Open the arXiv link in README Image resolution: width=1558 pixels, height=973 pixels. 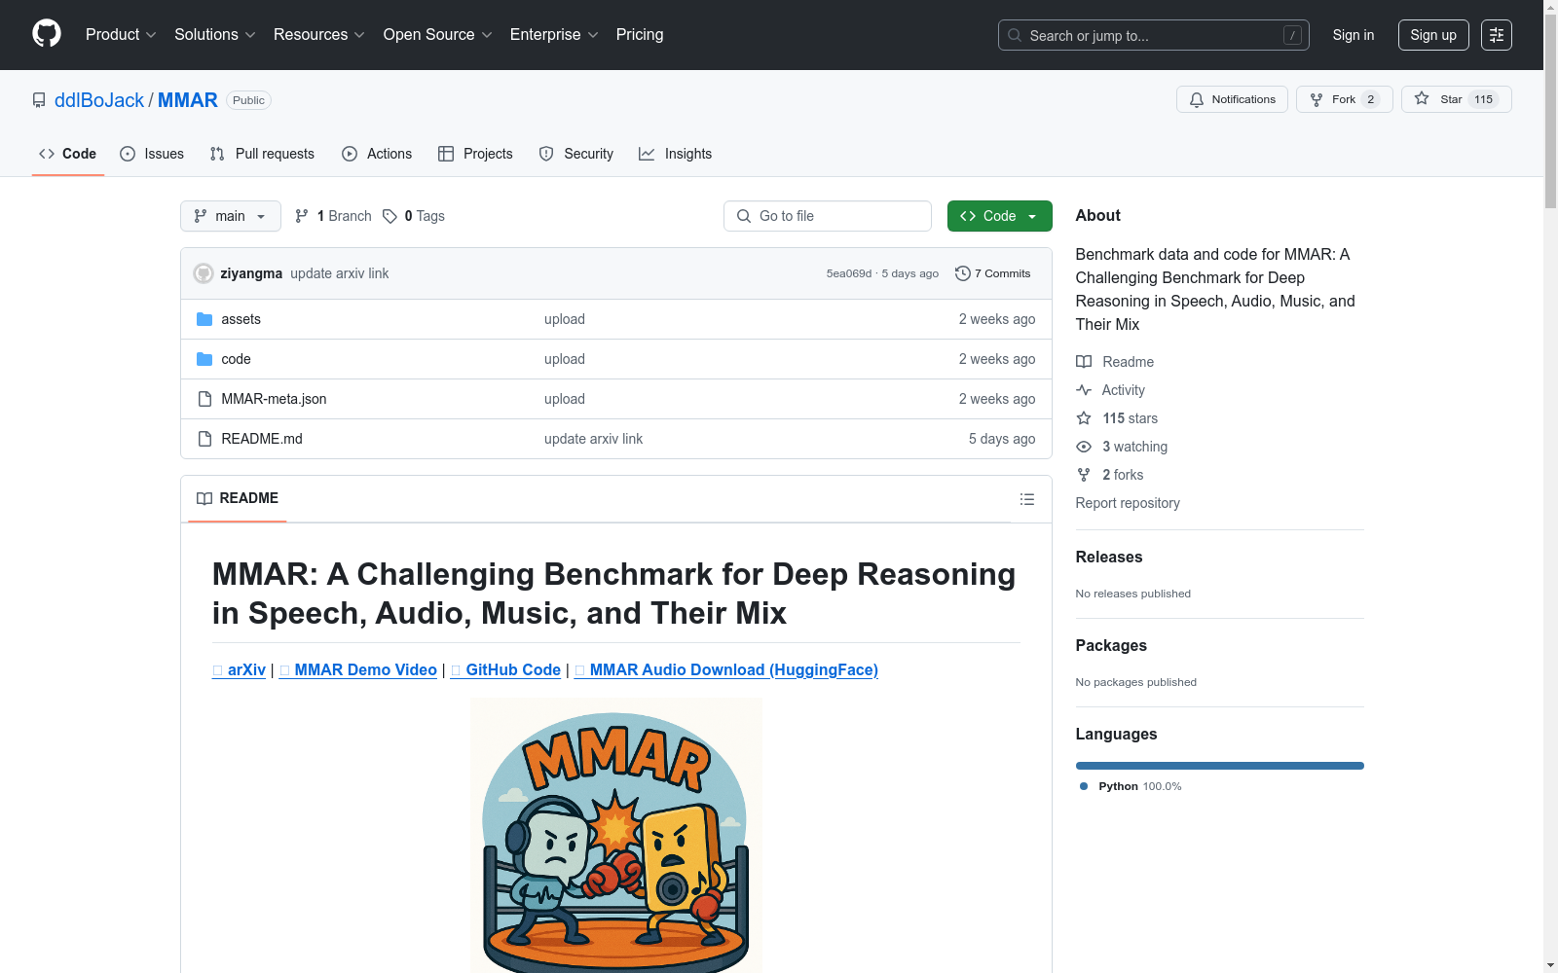pos(240,670)
